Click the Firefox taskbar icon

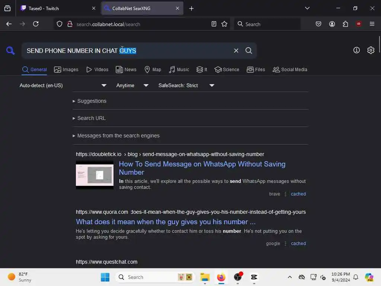click(221, 277)
